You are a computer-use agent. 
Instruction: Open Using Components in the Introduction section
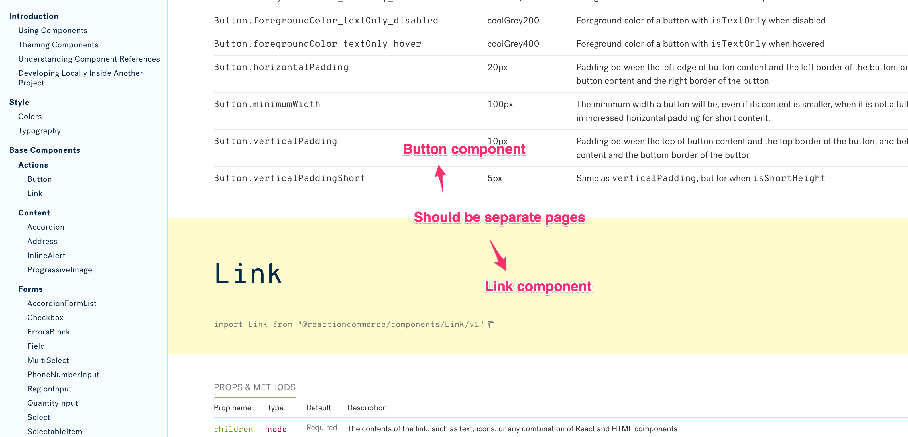point(53,30)
